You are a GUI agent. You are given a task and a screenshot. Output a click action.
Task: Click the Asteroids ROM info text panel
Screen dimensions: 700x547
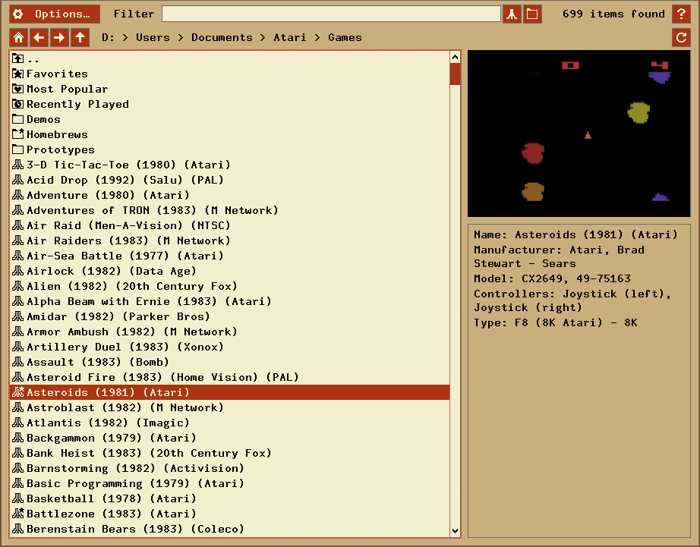tap(579, 381)
